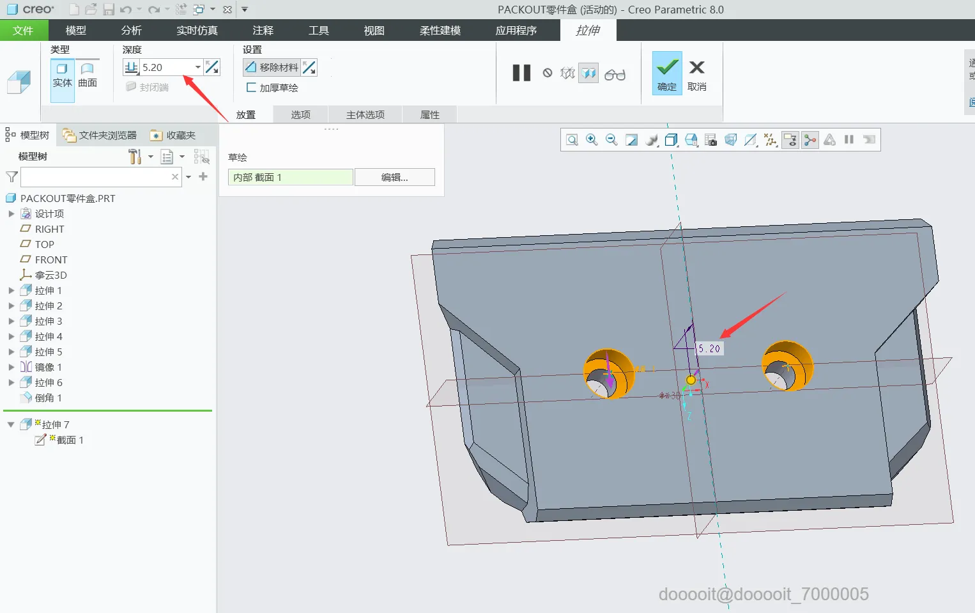Image resolution: width=975 pixels, height=613 pixels.
Task: Collapse the 拉伸 7 tree node
Action: click(x=11, y=424)
